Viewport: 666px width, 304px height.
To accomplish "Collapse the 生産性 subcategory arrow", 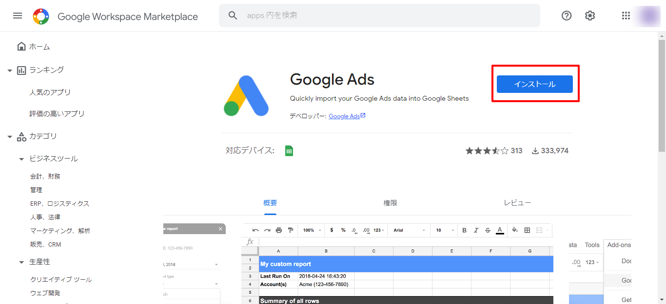I will pyautogui.click(x=21, y=262).
